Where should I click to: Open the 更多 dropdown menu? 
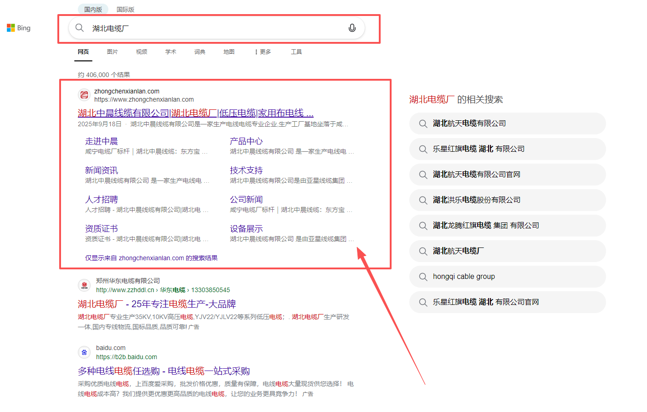(x=263, y=51)
